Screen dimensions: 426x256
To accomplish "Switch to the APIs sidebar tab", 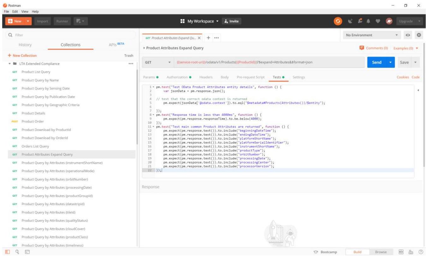I will (116, 45).
